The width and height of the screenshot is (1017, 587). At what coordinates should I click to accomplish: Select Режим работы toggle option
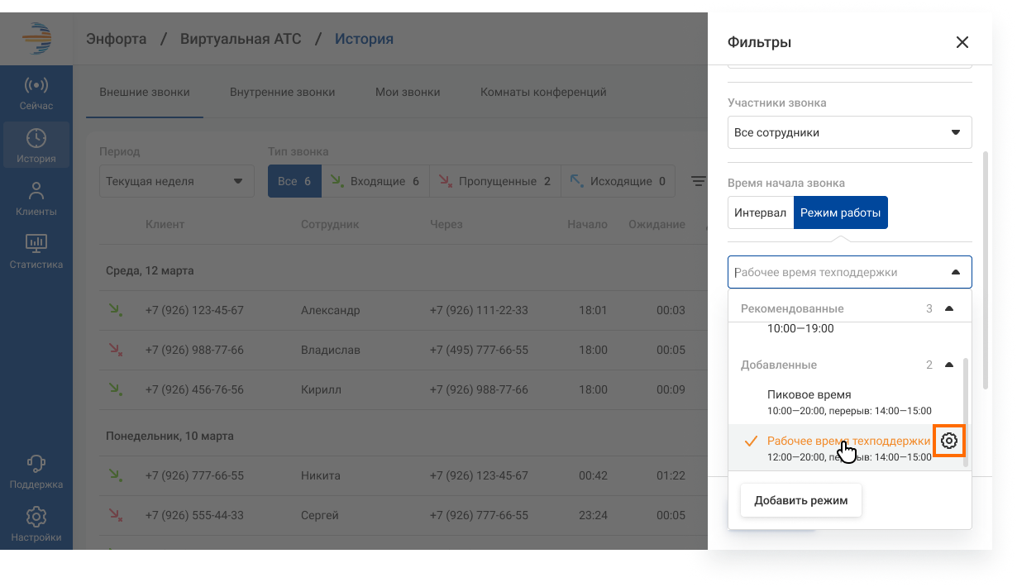[x=840, y=212]
